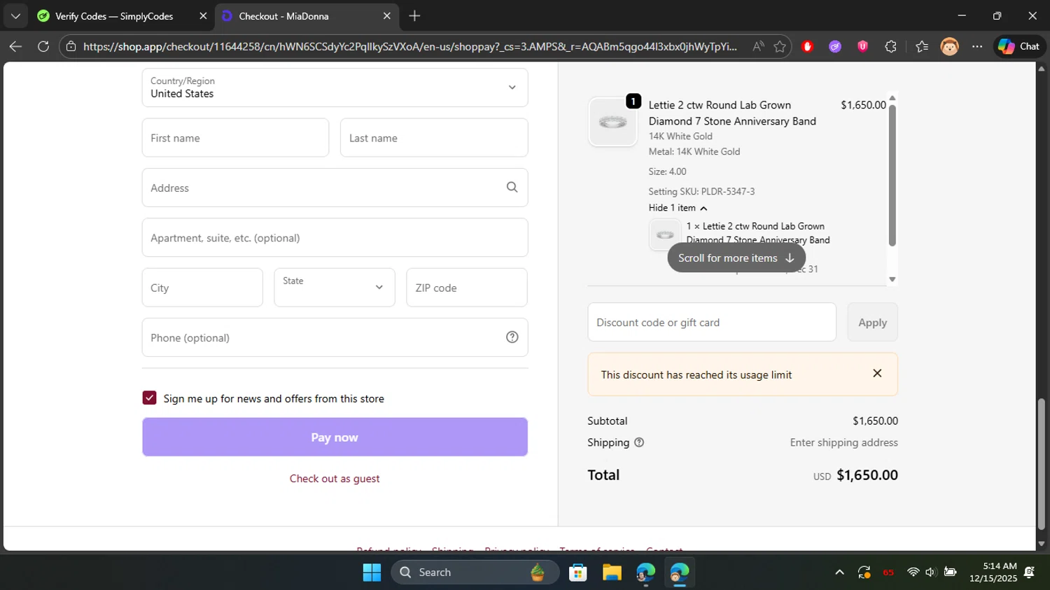Open a new browser tab
This screenshot has height=590, width=1050.
point(414,16)
